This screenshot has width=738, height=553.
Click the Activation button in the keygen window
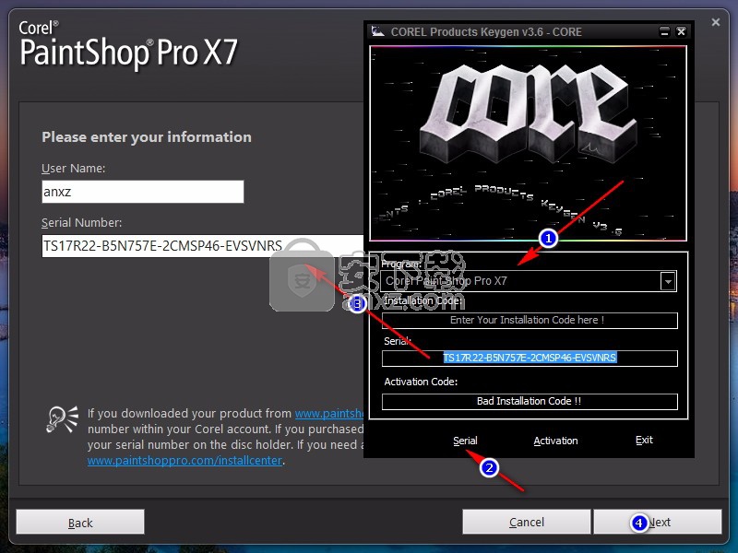point(555,441)
